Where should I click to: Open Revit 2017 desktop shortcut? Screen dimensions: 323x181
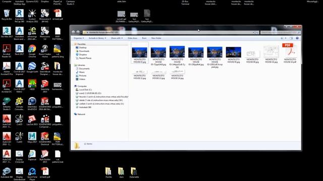(x=19, y=50)
